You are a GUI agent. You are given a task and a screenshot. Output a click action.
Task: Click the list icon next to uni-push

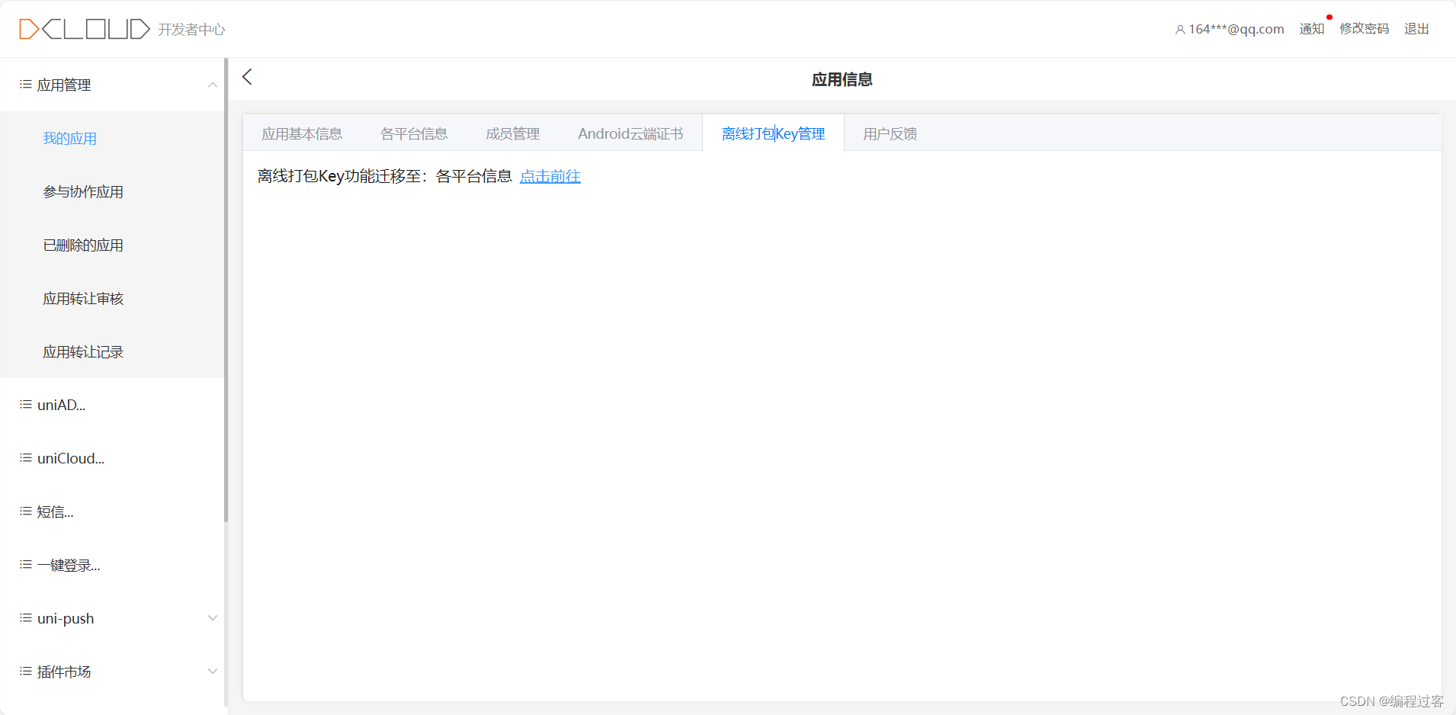tap(26, 618)
